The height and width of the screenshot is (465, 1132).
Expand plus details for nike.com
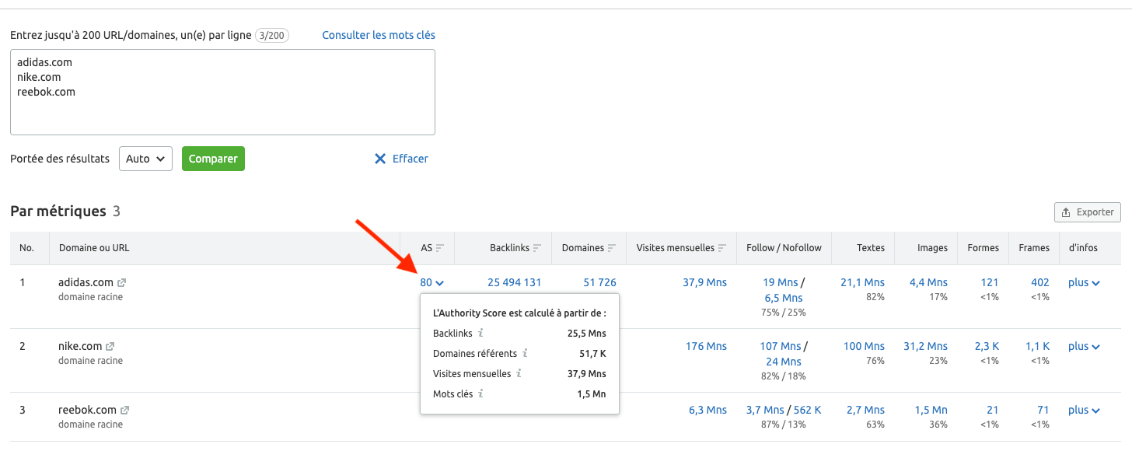[1084, 346]
